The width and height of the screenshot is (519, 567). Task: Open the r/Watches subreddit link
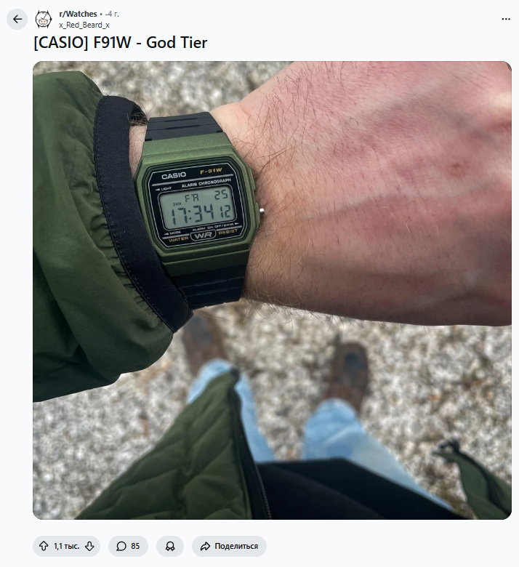(x=78, y=14)
